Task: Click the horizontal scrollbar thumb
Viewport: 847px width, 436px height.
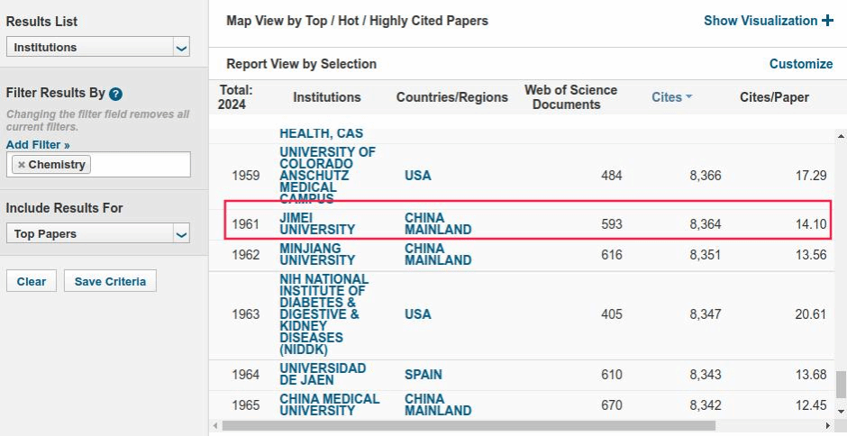Action: point(469,425)
